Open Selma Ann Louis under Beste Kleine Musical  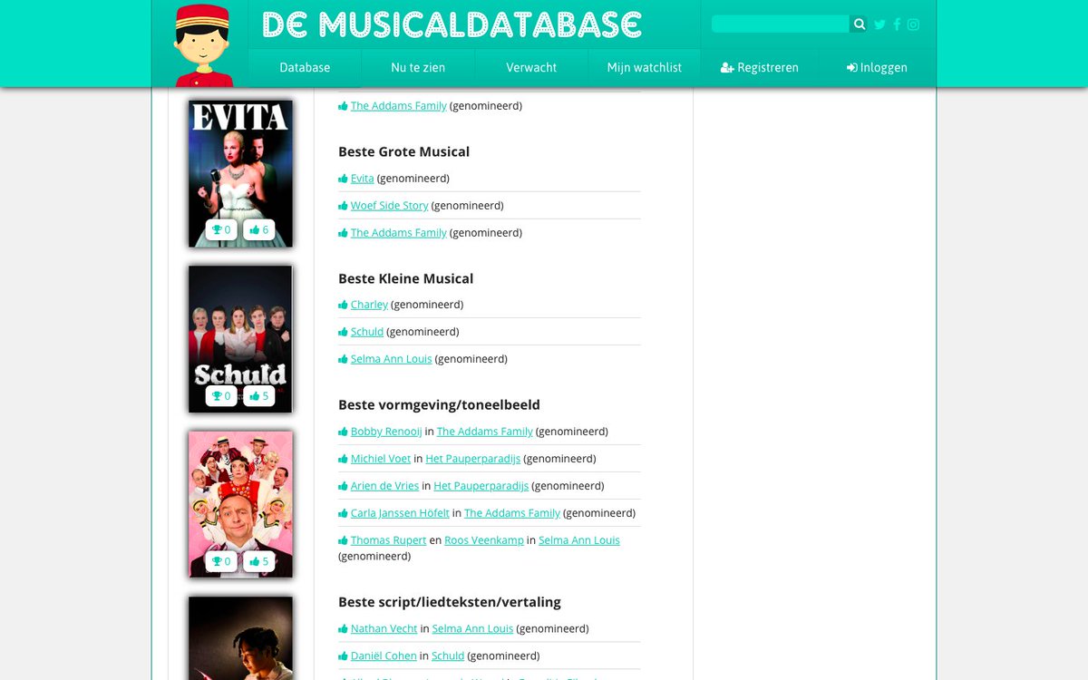[392, 359]
